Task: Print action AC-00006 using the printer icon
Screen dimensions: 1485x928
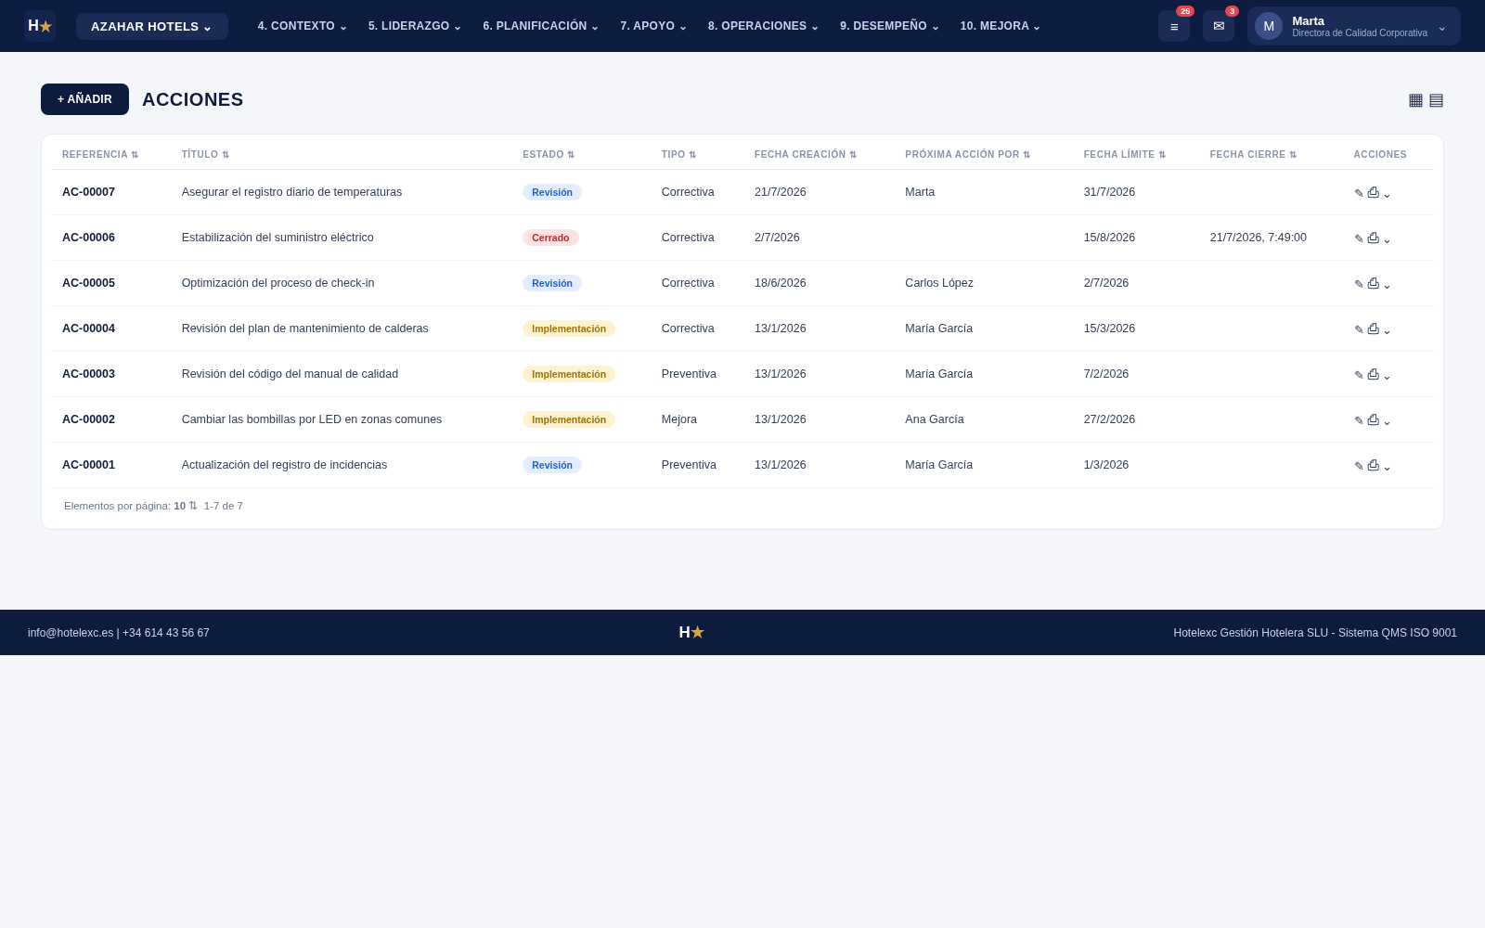Action: click(x=1374, y=238)
